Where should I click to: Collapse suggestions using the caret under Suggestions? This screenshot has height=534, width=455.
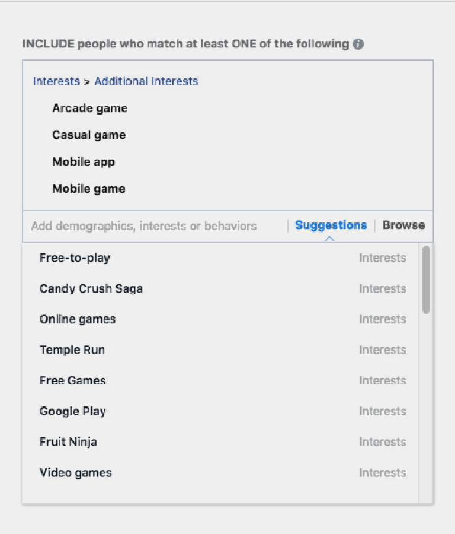click(x=330, y=239)
